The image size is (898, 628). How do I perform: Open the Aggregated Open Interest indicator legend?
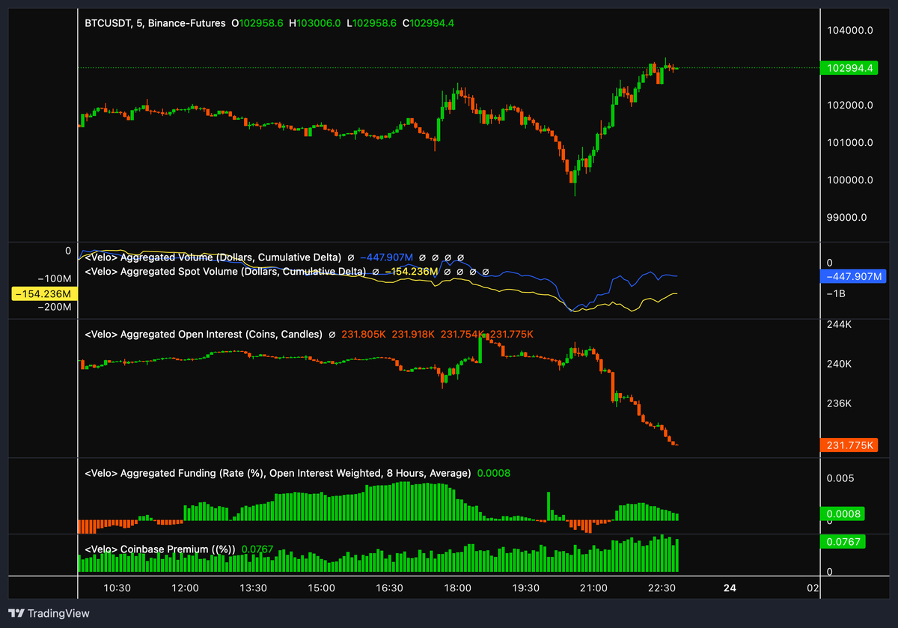(x=204, y=334)
